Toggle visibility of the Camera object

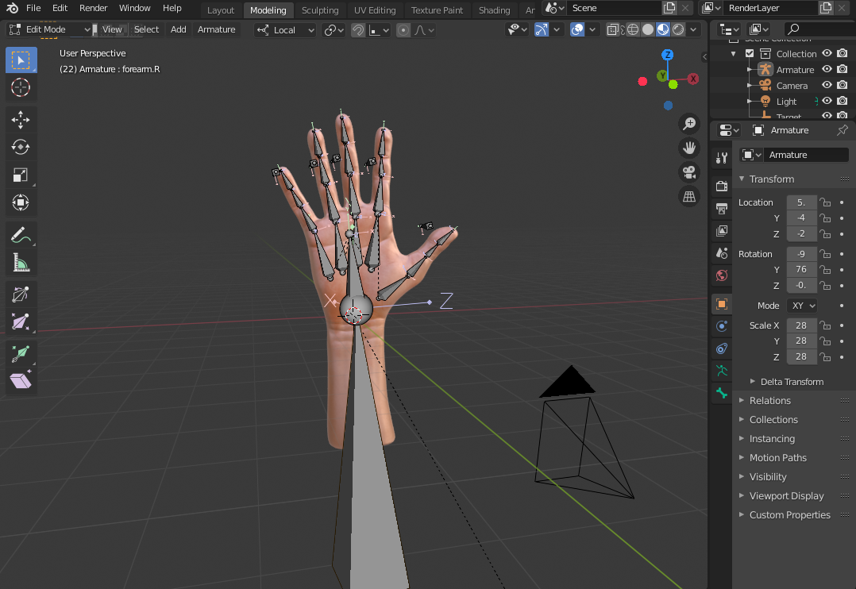point(827,85)
